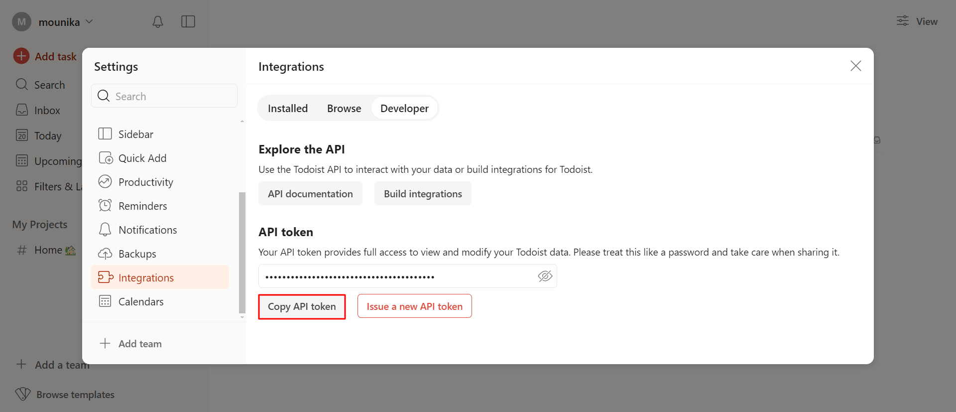The image size is (956, 412).
Task: Open Reminders settings
Action: tap(142, 206)
